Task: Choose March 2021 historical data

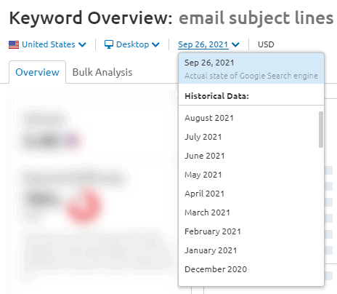Action: [248, 212]
